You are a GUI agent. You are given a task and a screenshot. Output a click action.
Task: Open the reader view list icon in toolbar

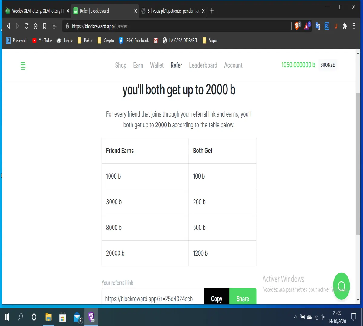54,26
